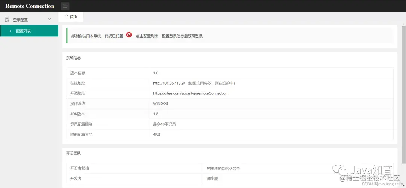Click the developer name 谭永鹏
This screenshot has height=188, width=406.
coord(212,179)
